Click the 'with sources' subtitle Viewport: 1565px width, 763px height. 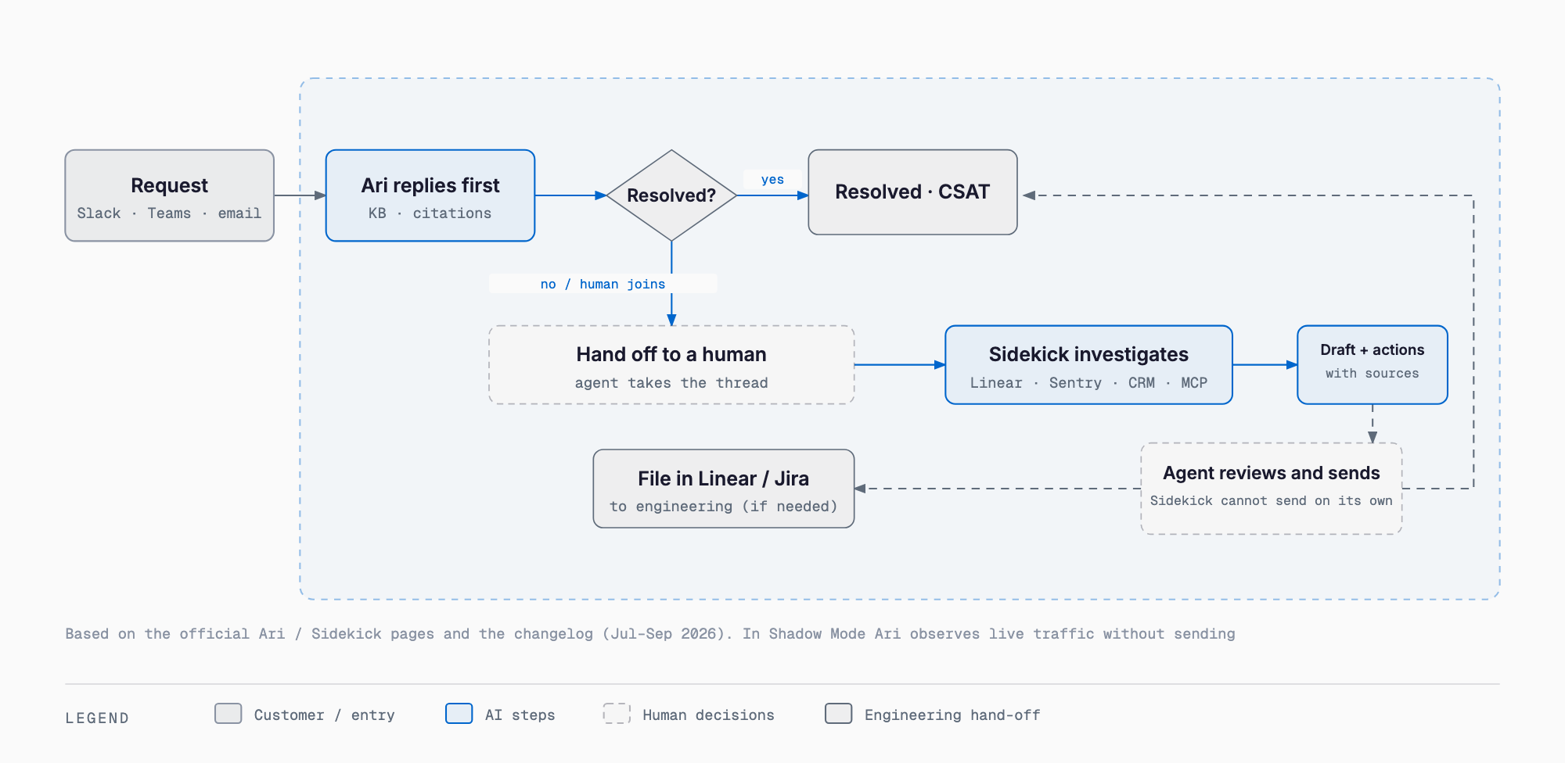coord(1373,374)
